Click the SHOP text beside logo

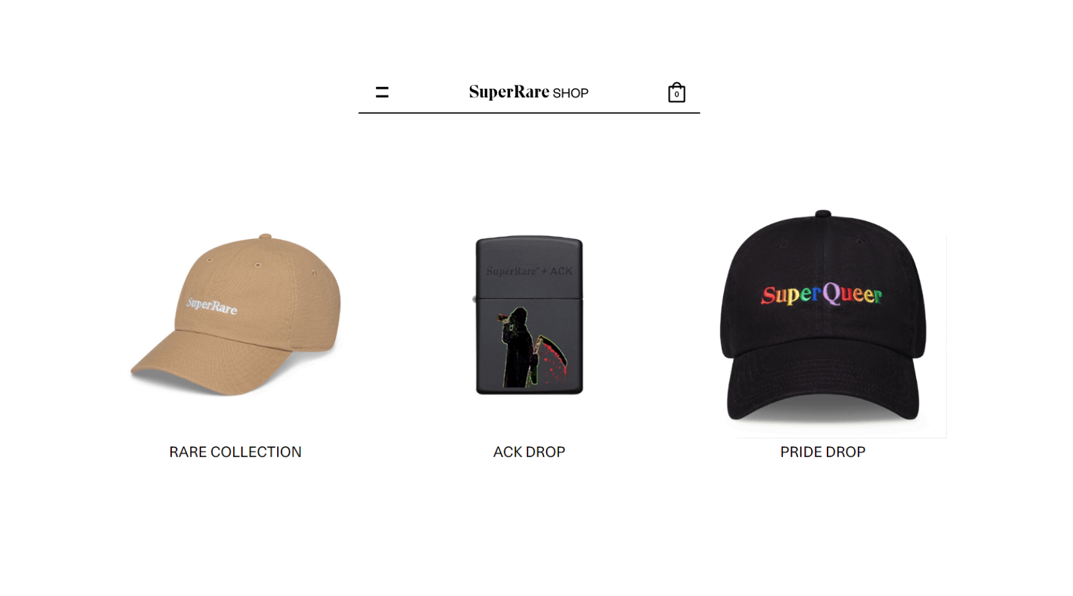pyautogui.click(x=570, y=93)
